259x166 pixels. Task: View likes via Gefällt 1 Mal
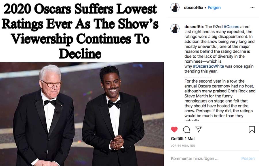click(x=183, y=139)
